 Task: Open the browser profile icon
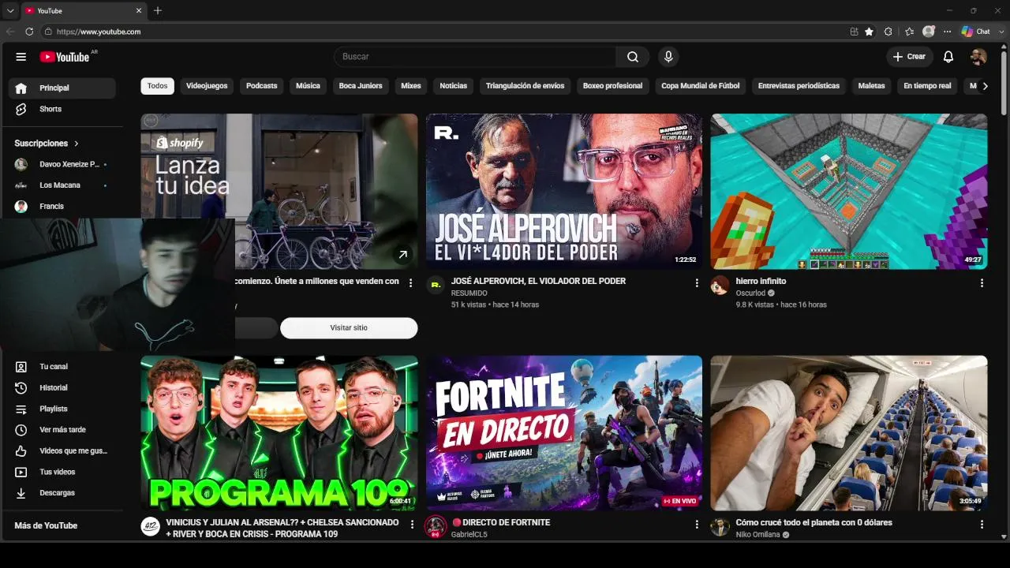(x=928, y=32)
